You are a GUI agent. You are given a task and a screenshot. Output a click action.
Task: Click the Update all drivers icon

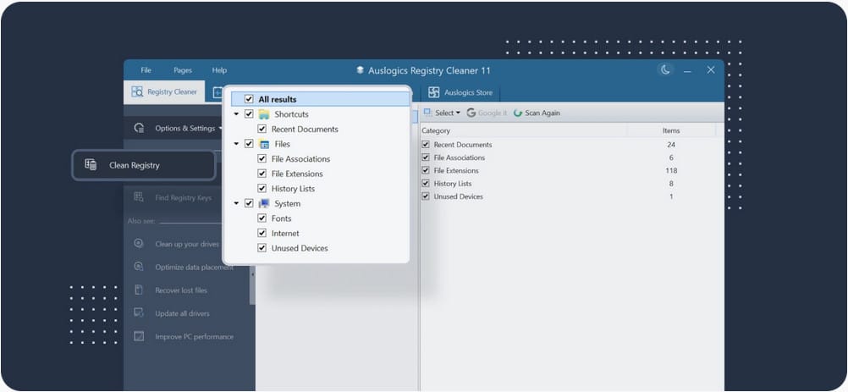(x=139, y=313)
